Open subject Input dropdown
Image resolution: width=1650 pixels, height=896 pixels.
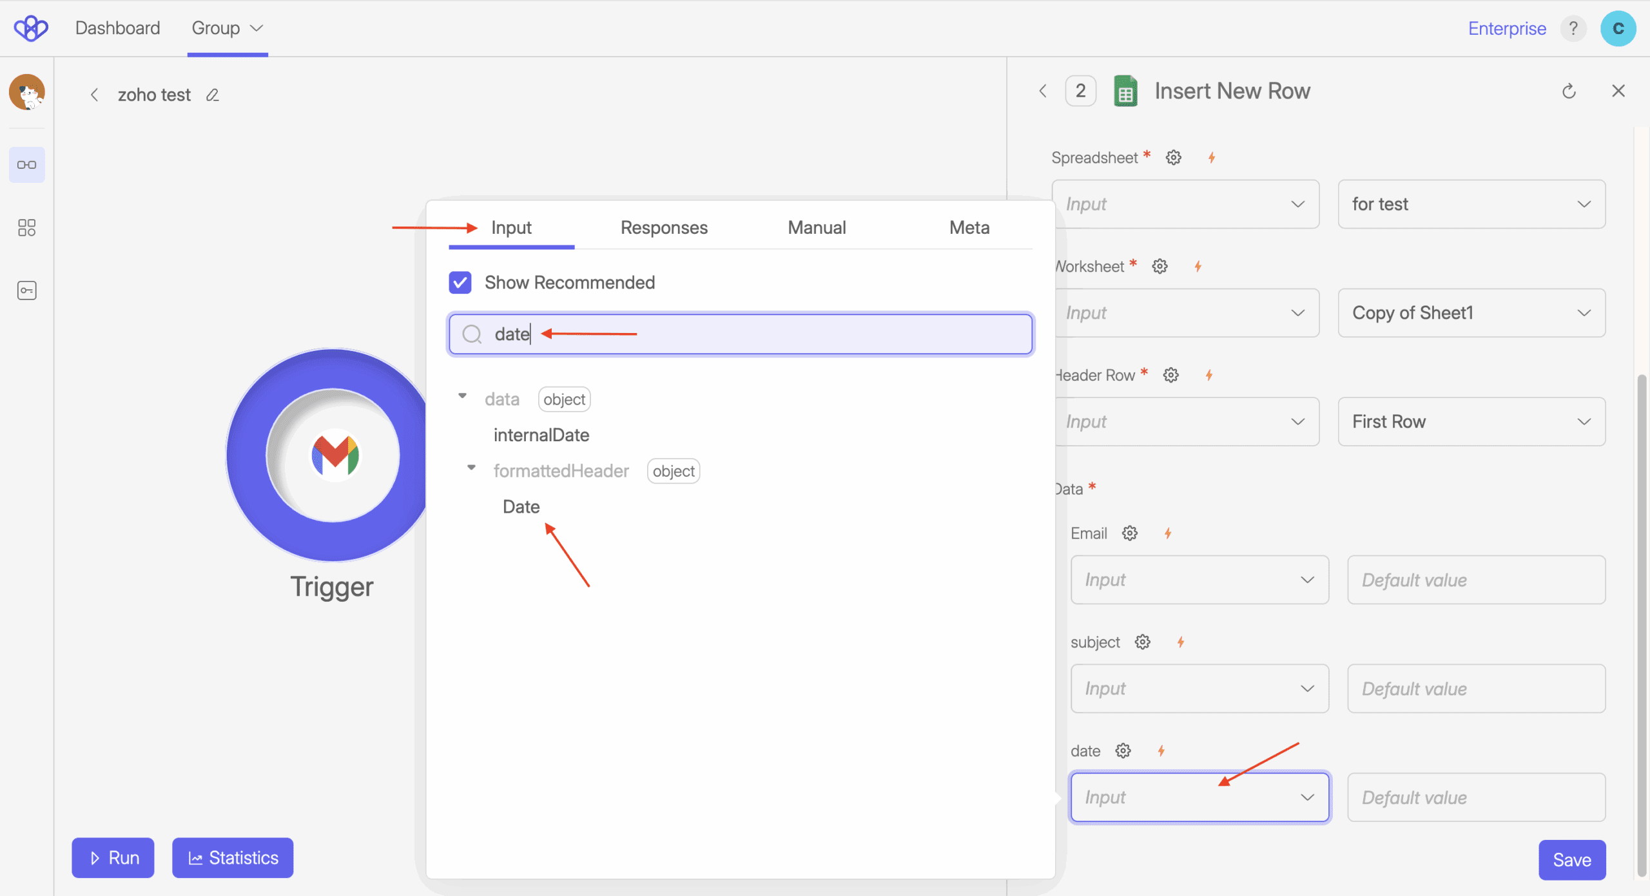(1199, 689)
